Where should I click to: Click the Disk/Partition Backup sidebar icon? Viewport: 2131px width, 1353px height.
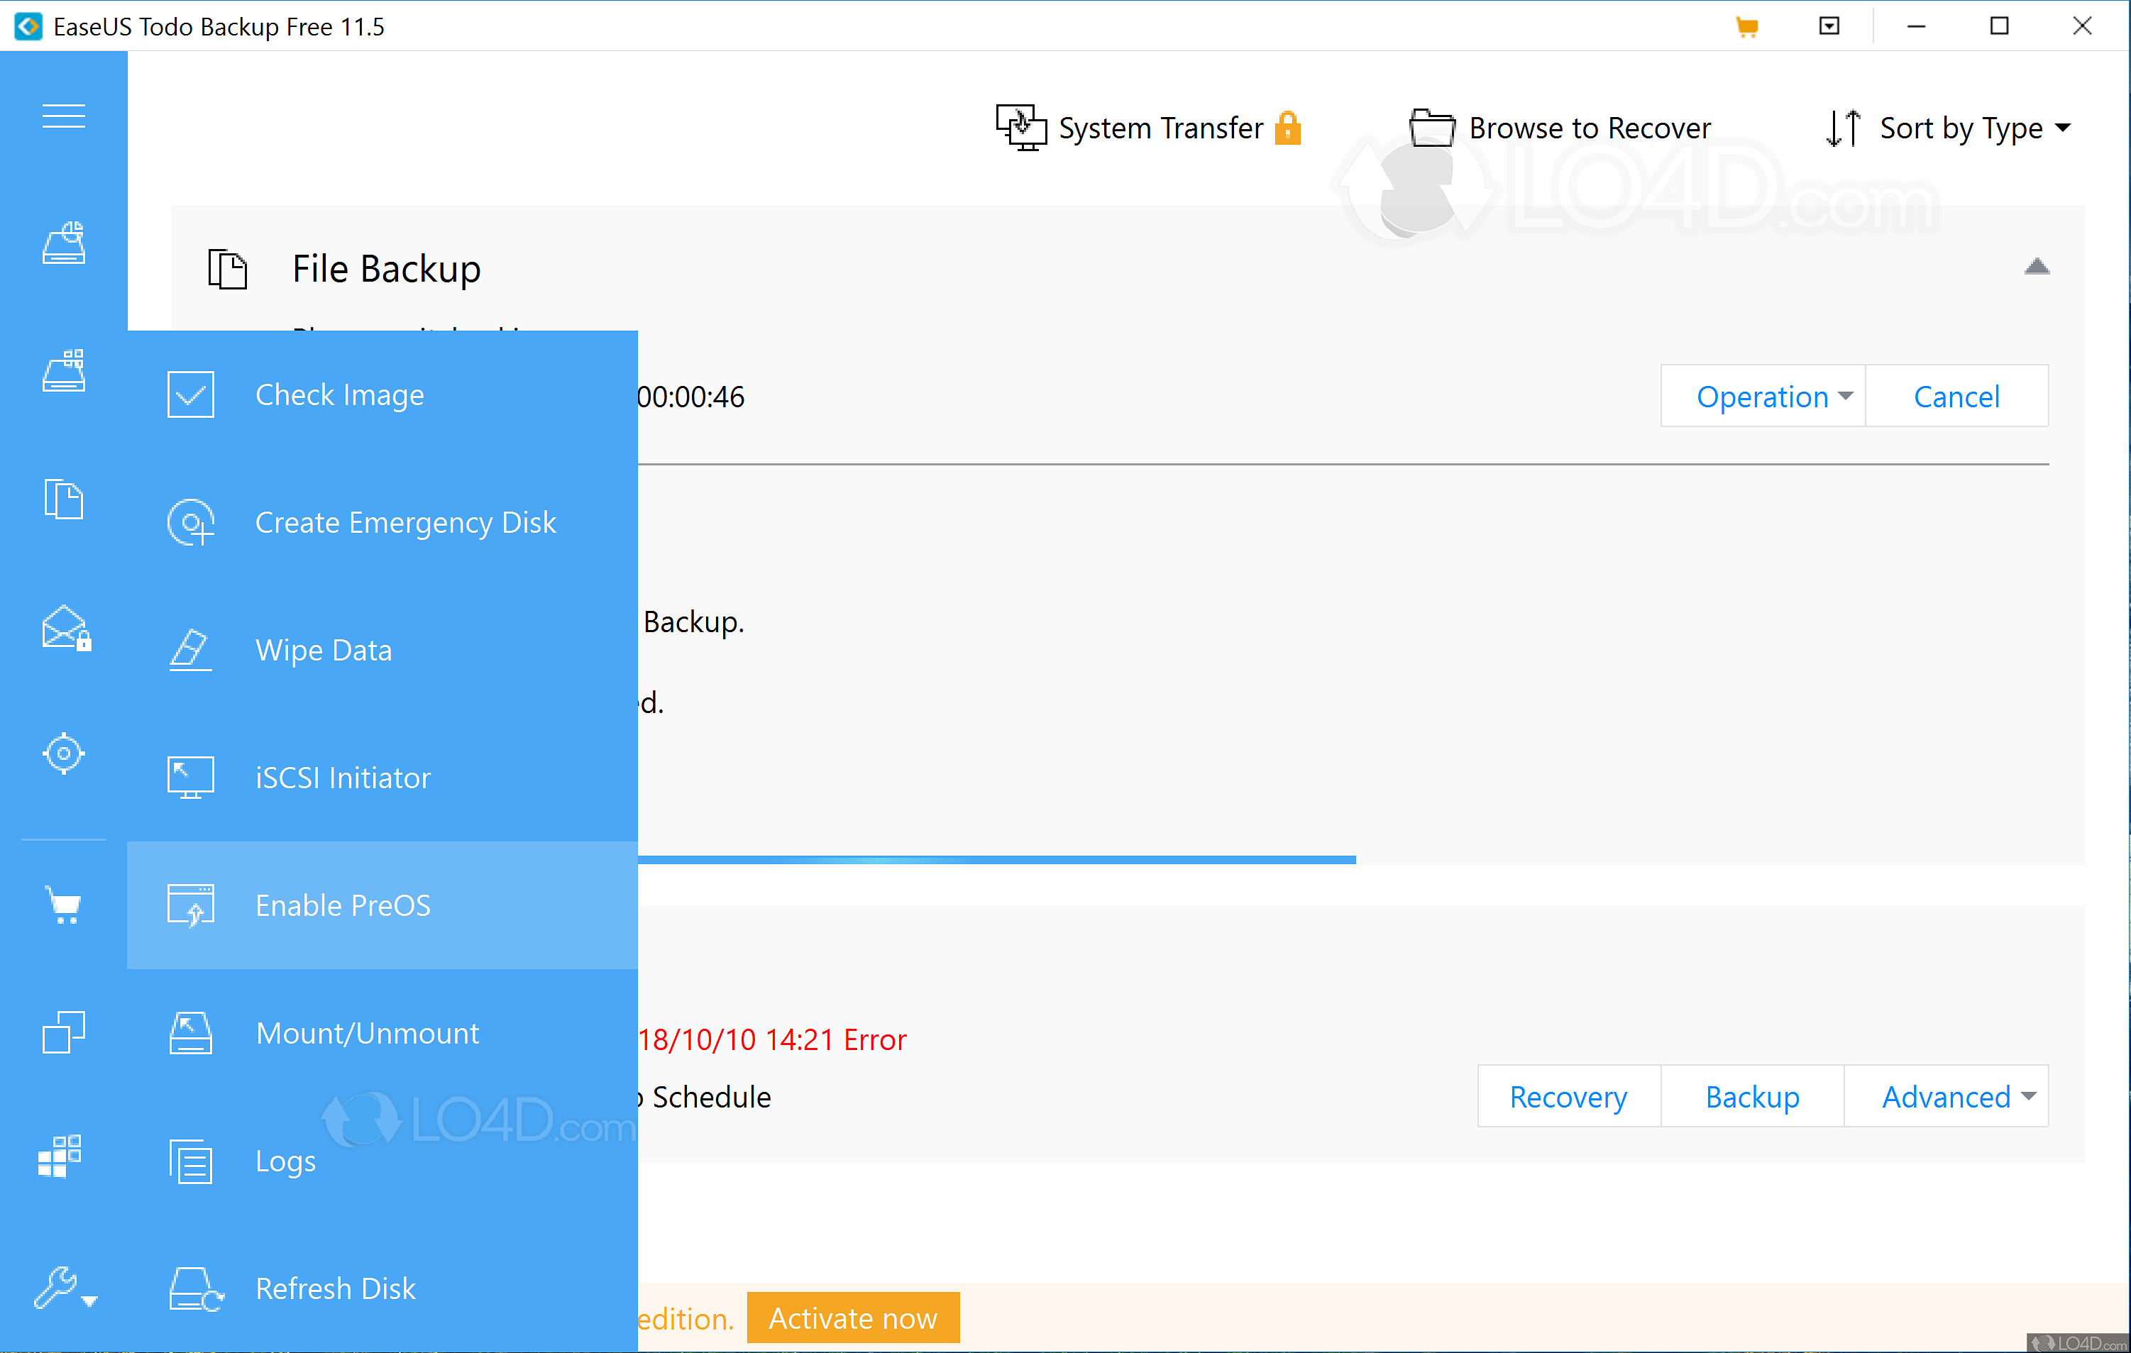tap(63, 243)
